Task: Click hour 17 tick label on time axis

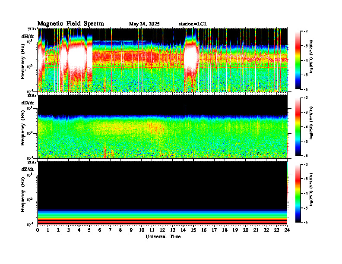Action: (214, 230)
